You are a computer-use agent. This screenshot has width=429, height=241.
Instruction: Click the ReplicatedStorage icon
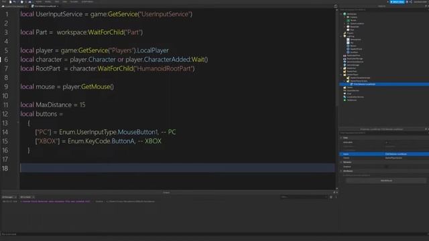pos(345,58)
